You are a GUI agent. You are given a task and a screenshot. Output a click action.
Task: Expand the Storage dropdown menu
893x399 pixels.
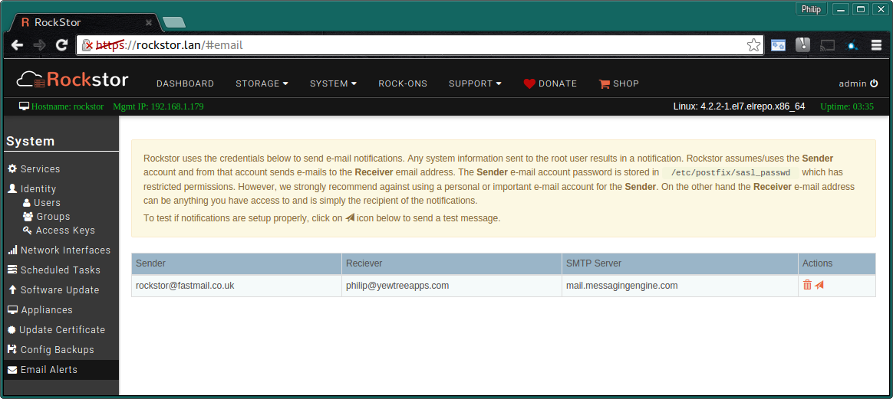(262, 83)
